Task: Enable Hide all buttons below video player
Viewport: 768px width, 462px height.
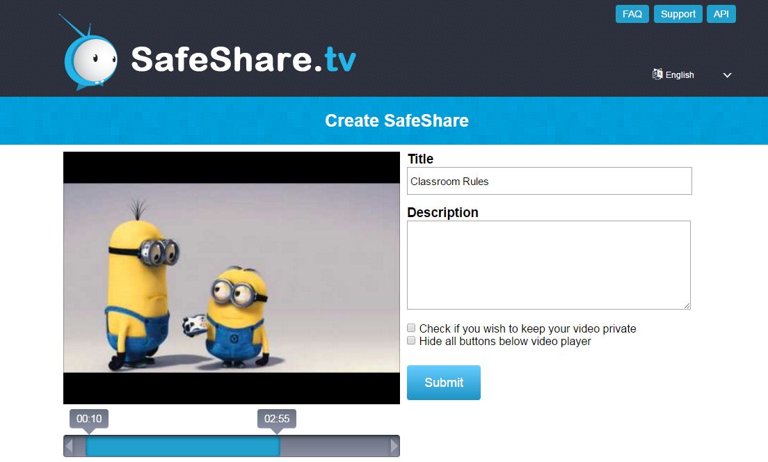Action: [x=411, y=340]
